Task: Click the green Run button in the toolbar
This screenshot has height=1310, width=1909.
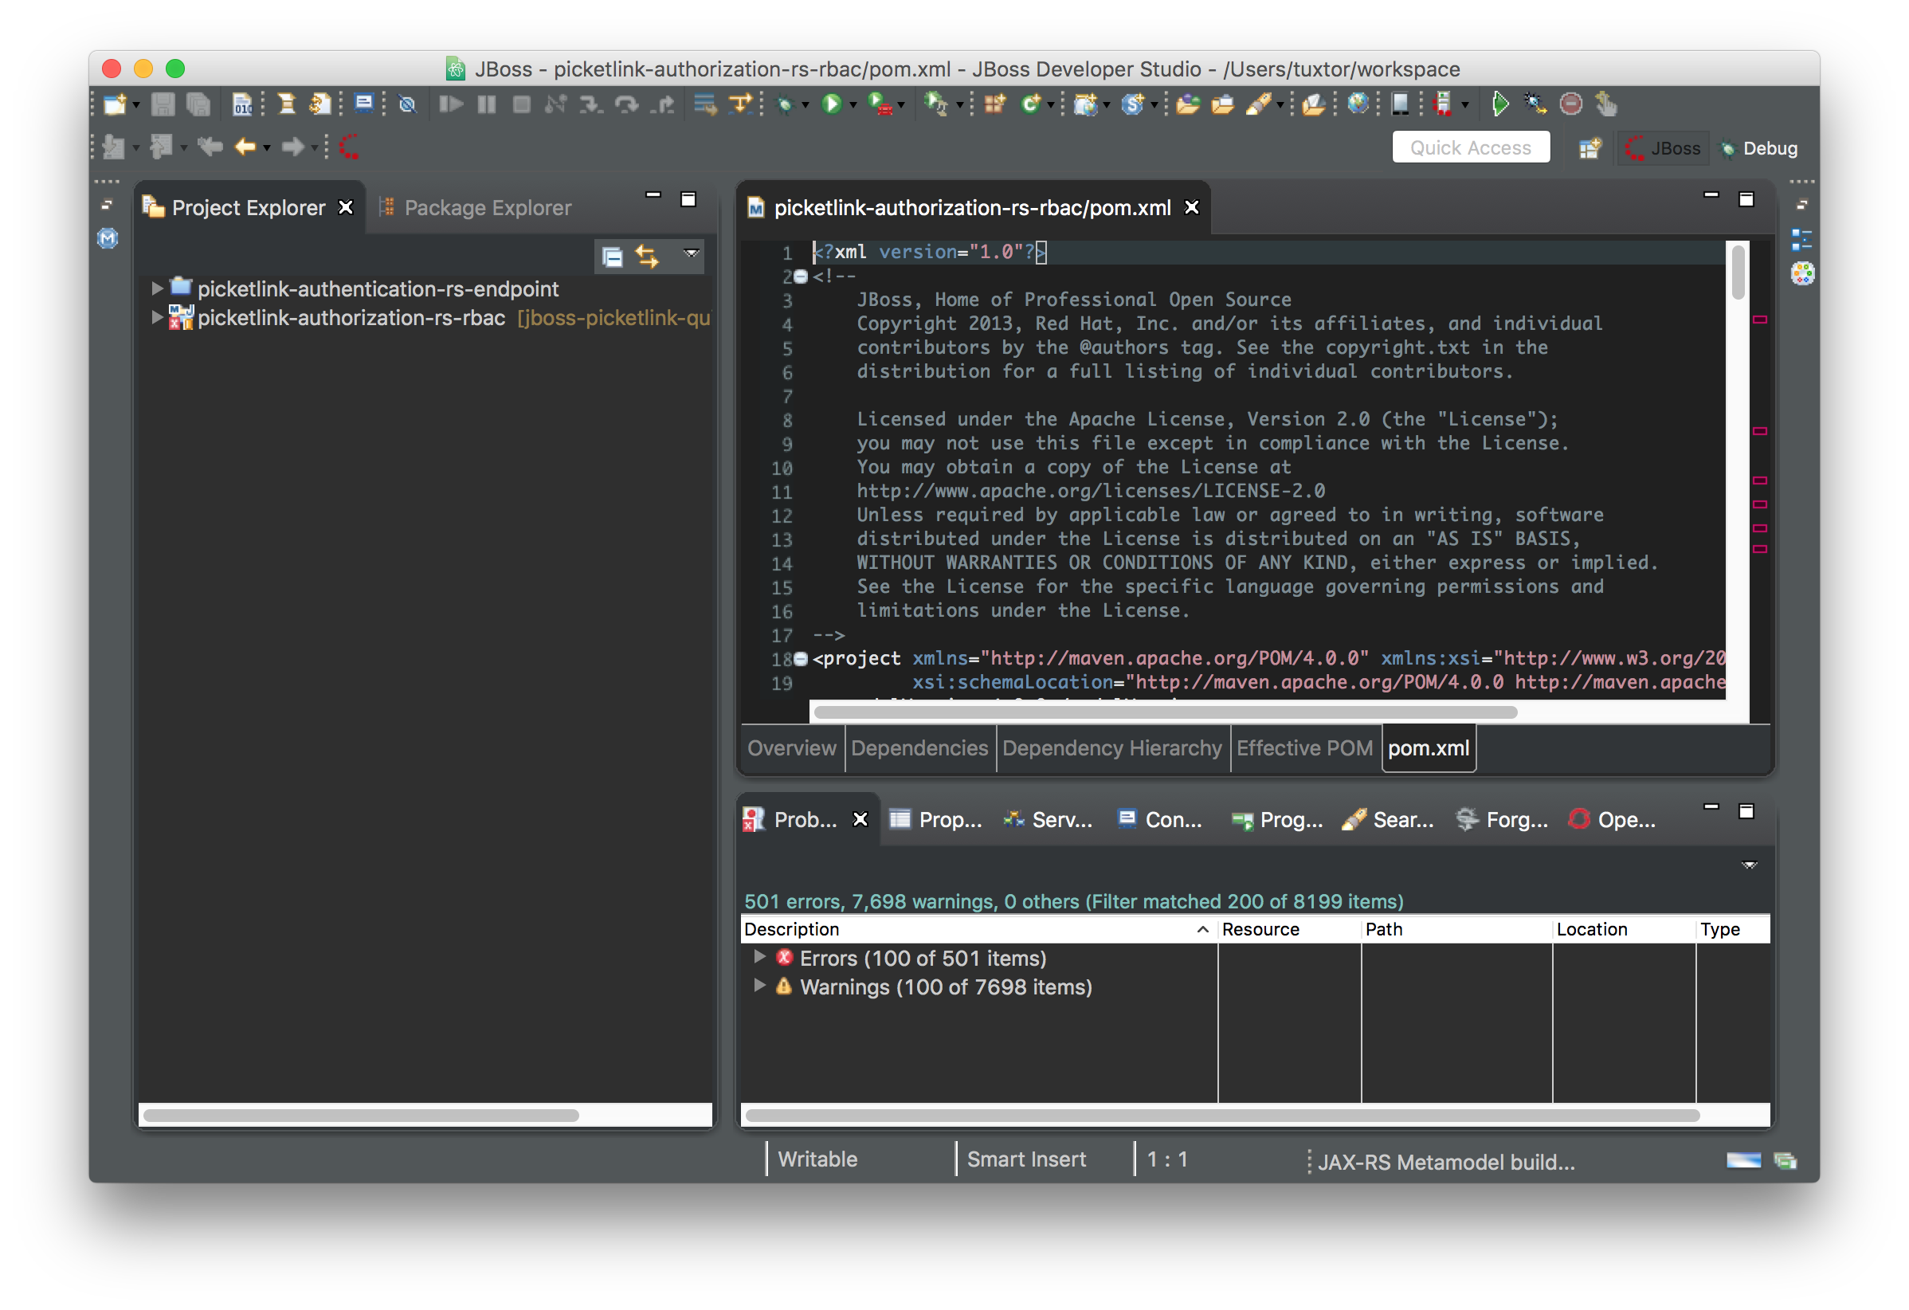Action: point(831,104)
